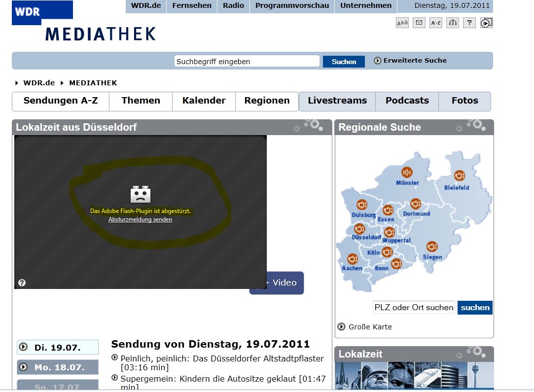Open Fernsehen in top navigation
Image resolution: width=534 pixels, height=392 pixels.
point(192,6)
